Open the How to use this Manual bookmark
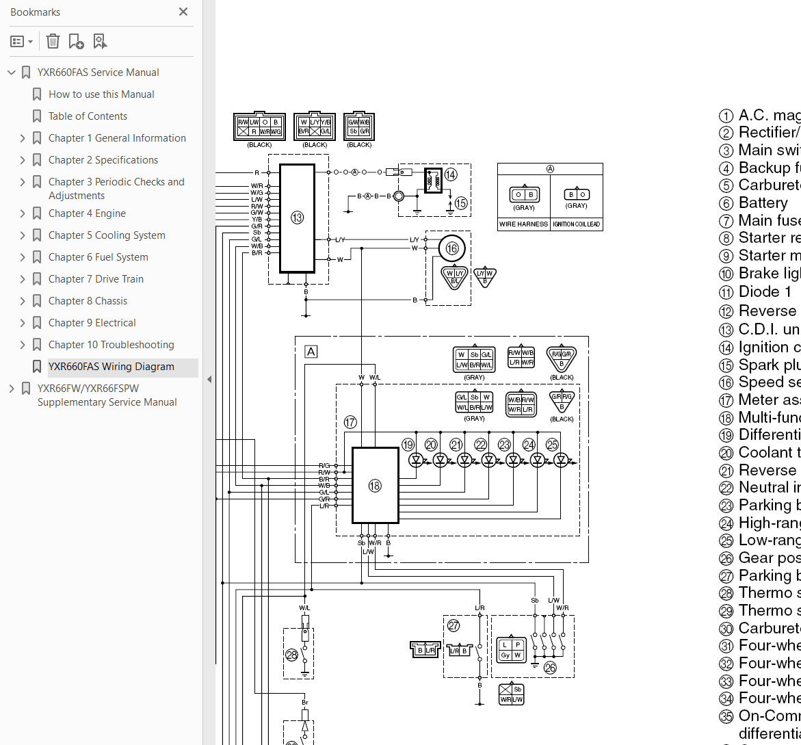 pos(101,94)
